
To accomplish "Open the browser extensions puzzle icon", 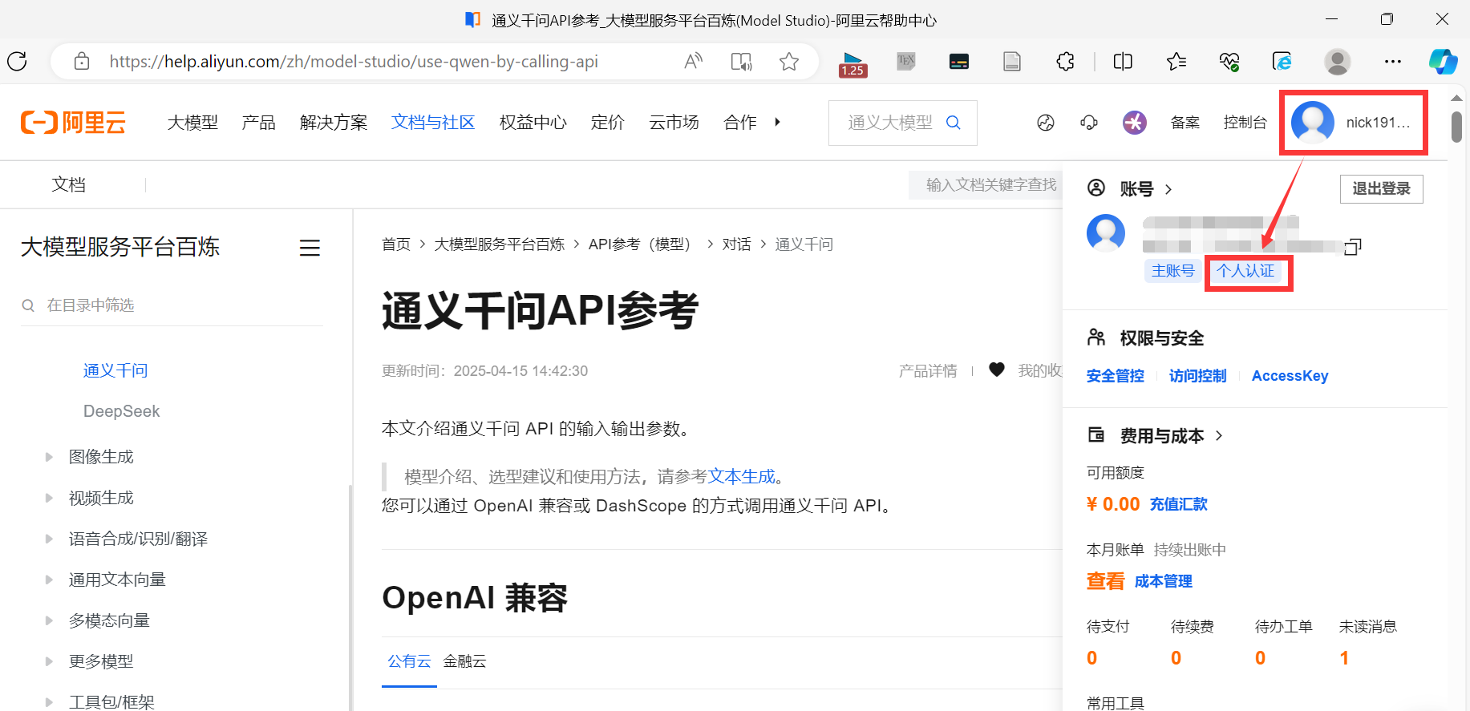I will click(1065, 61).
